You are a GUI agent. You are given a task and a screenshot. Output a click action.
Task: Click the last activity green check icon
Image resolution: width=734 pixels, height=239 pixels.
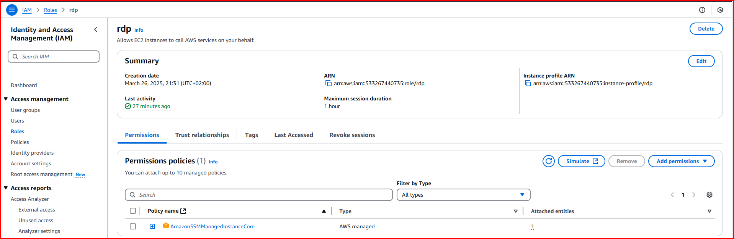pos(128,106)
